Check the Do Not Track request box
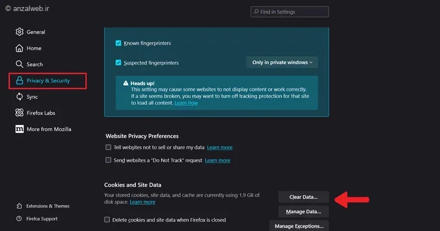 108,160
